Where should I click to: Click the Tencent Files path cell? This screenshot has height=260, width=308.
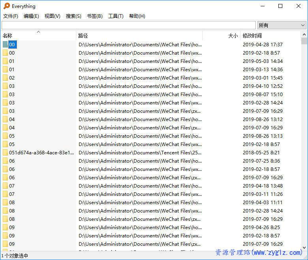tap(140, 152)
